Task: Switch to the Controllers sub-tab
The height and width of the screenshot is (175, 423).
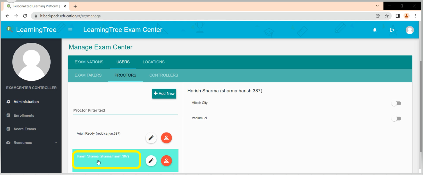Action: [x=164, y=75]
